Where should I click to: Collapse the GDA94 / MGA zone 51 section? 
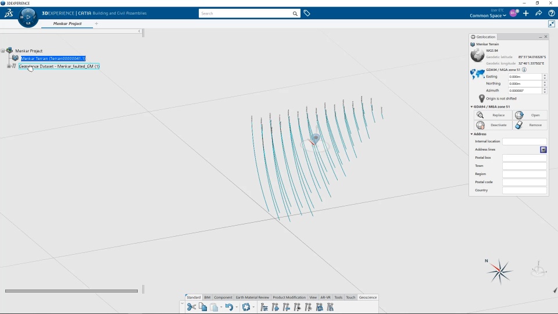click(x=472, y=106)
